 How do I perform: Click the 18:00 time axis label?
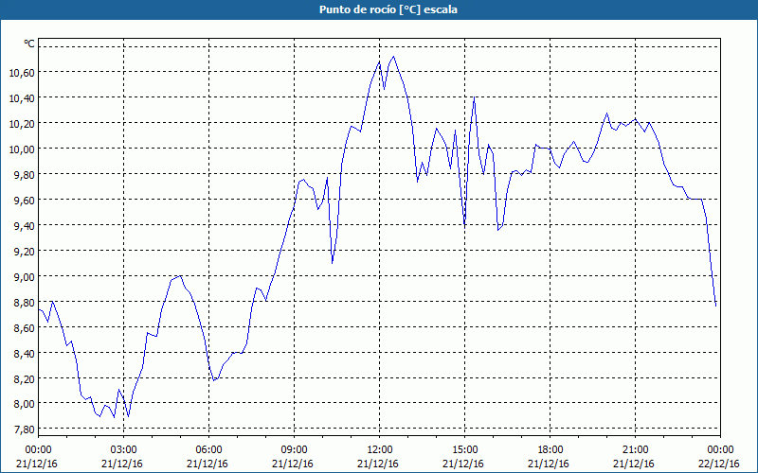(x=550, y=450)
